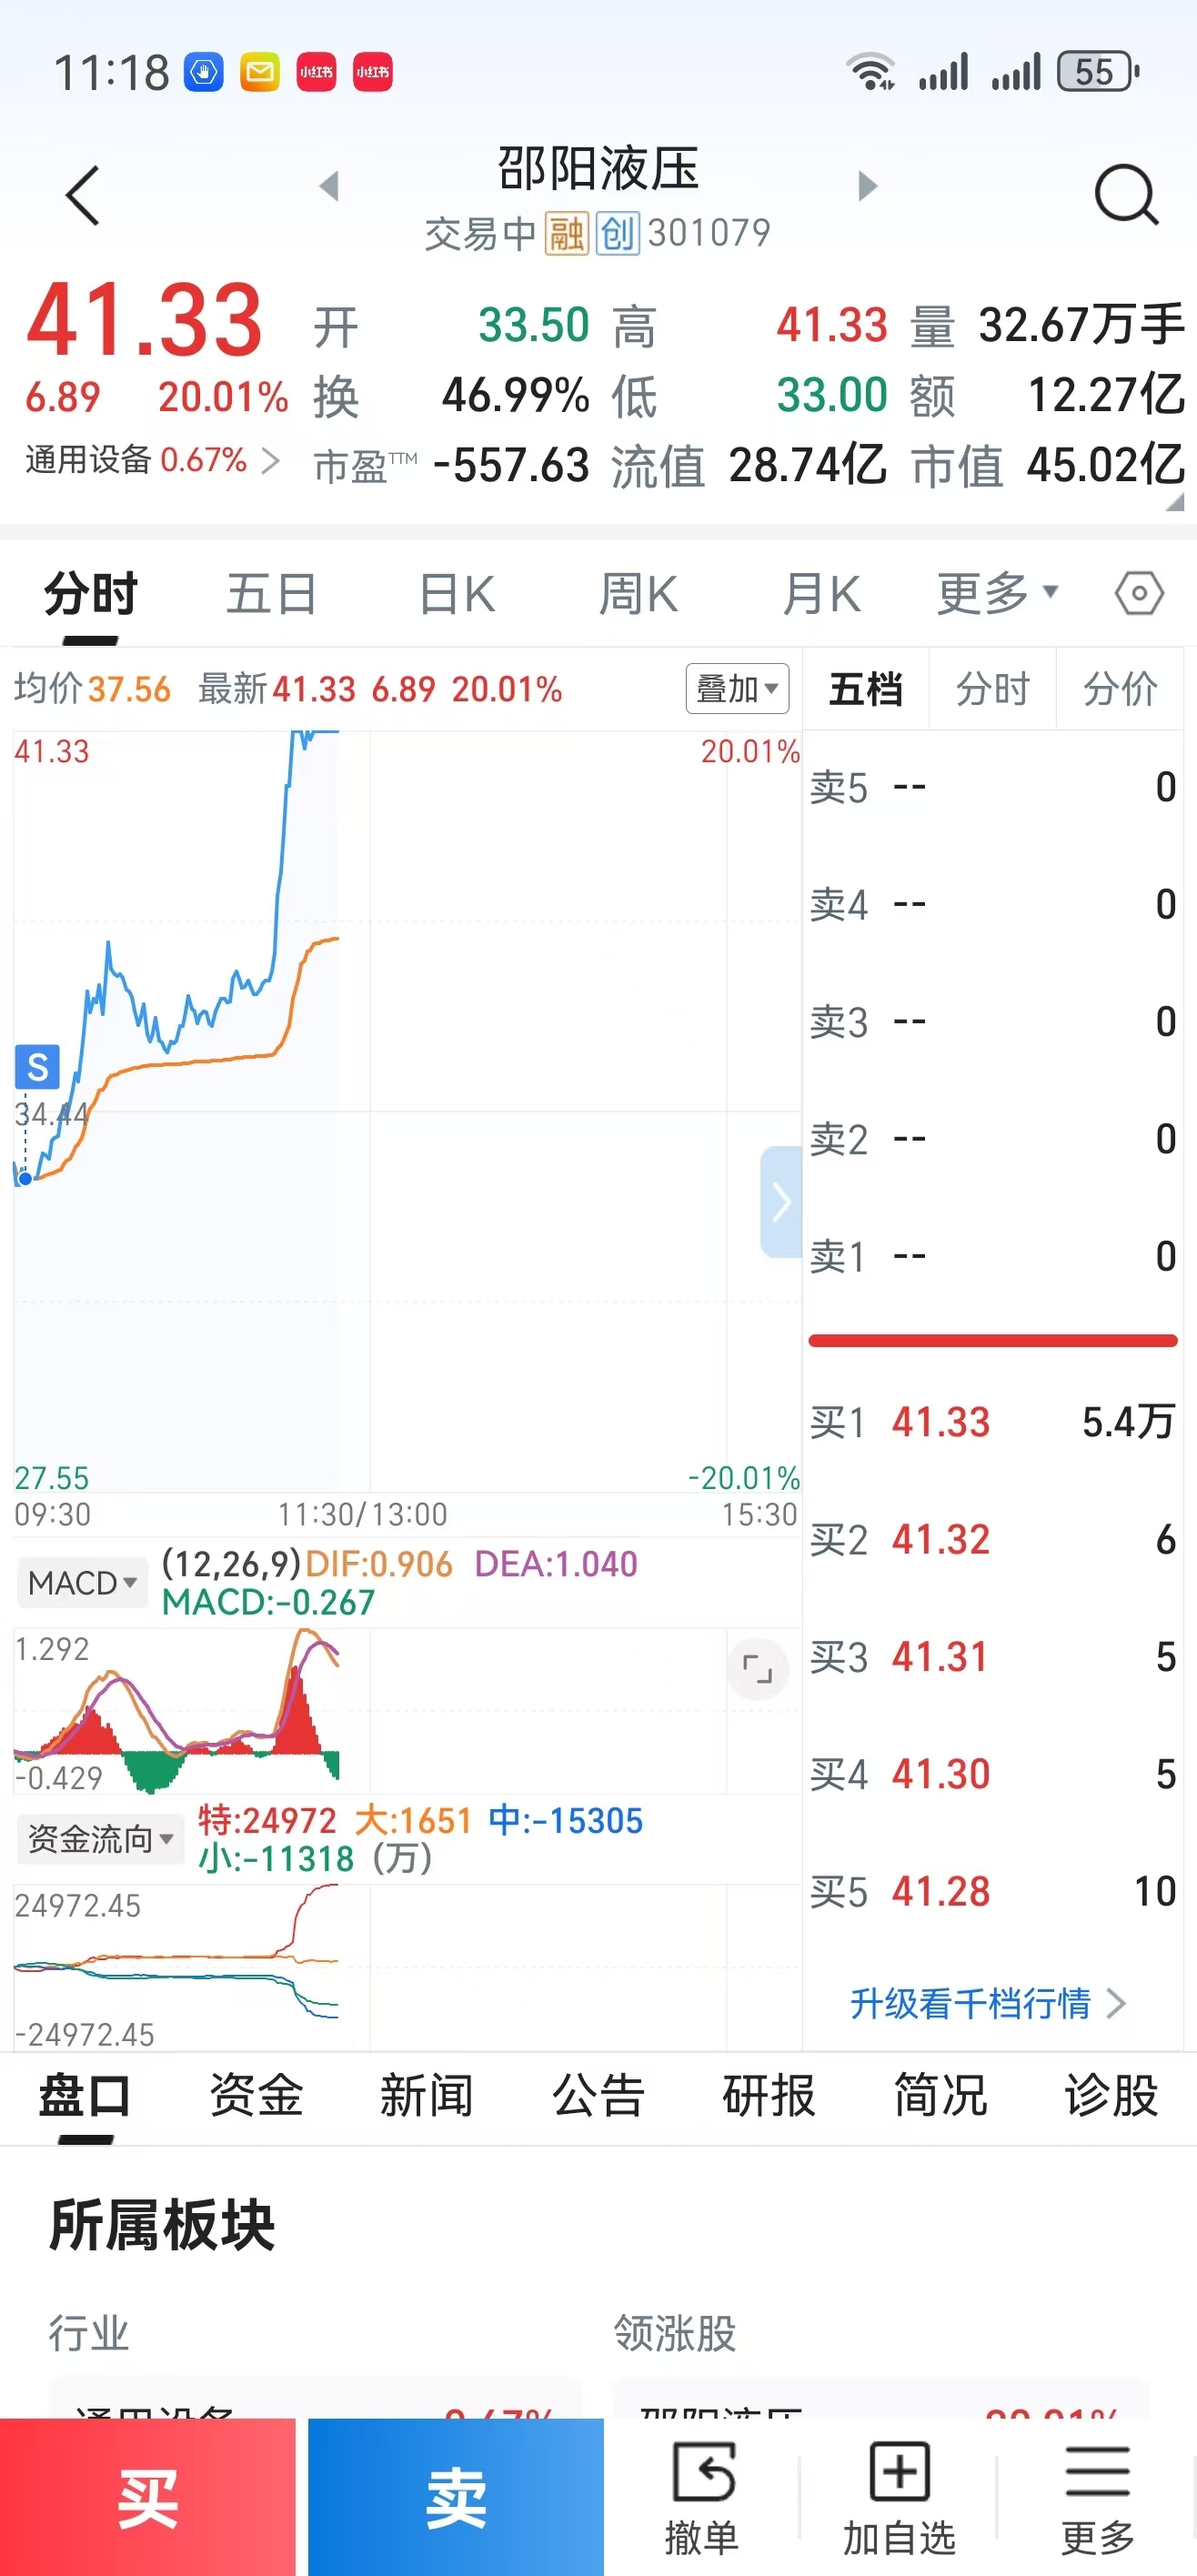The height and width of the screenshot is (2576, 1197).
Task: Expand the 资金流向 indicator dropdown
Action: (100, 1838)
